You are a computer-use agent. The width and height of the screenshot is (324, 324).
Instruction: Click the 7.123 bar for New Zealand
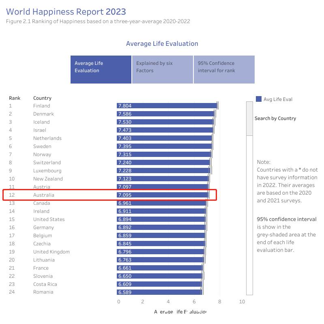(163, 179)
